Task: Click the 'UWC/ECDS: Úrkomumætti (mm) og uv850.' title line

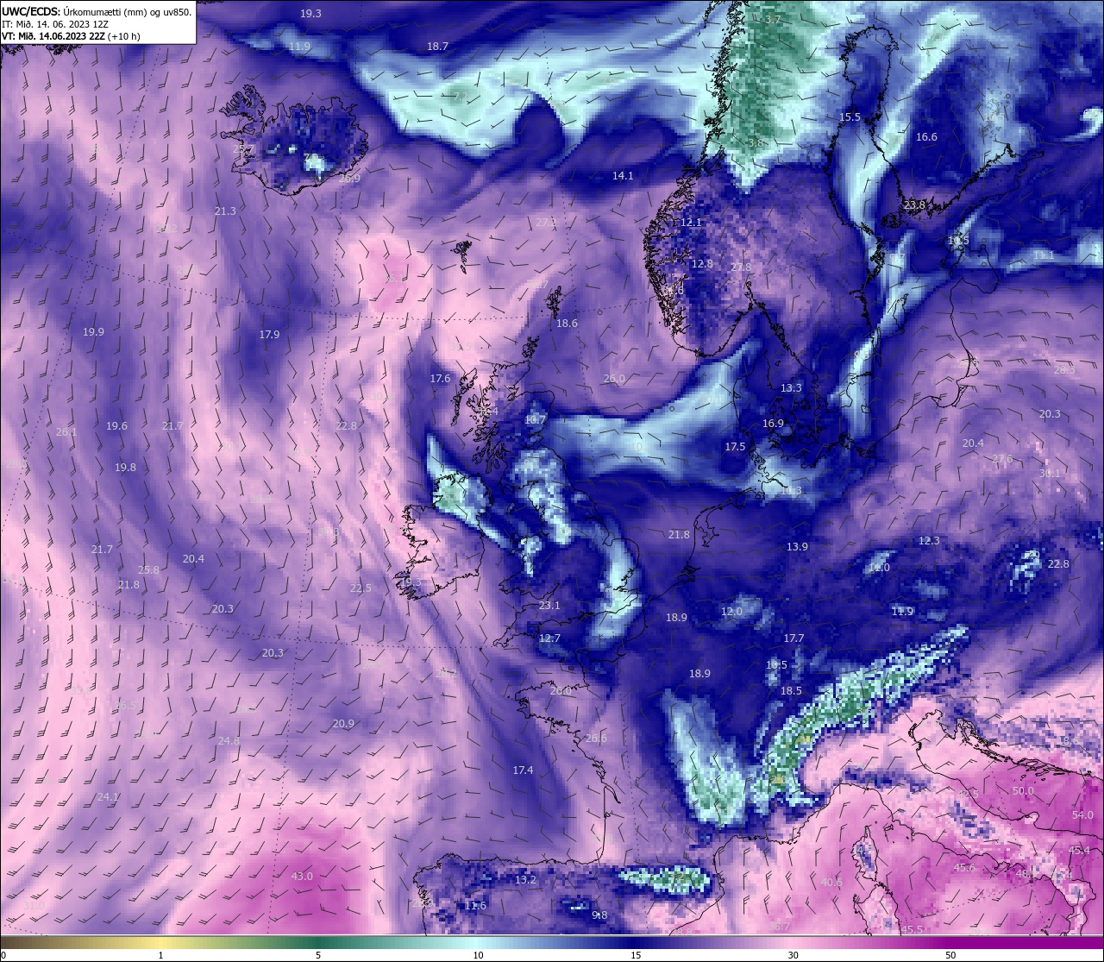Action: click(x=97, y=12)
